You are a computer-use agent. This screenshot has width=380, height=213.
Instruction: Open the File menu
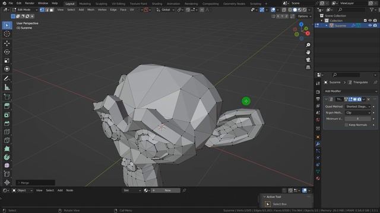tap(11, 4)
